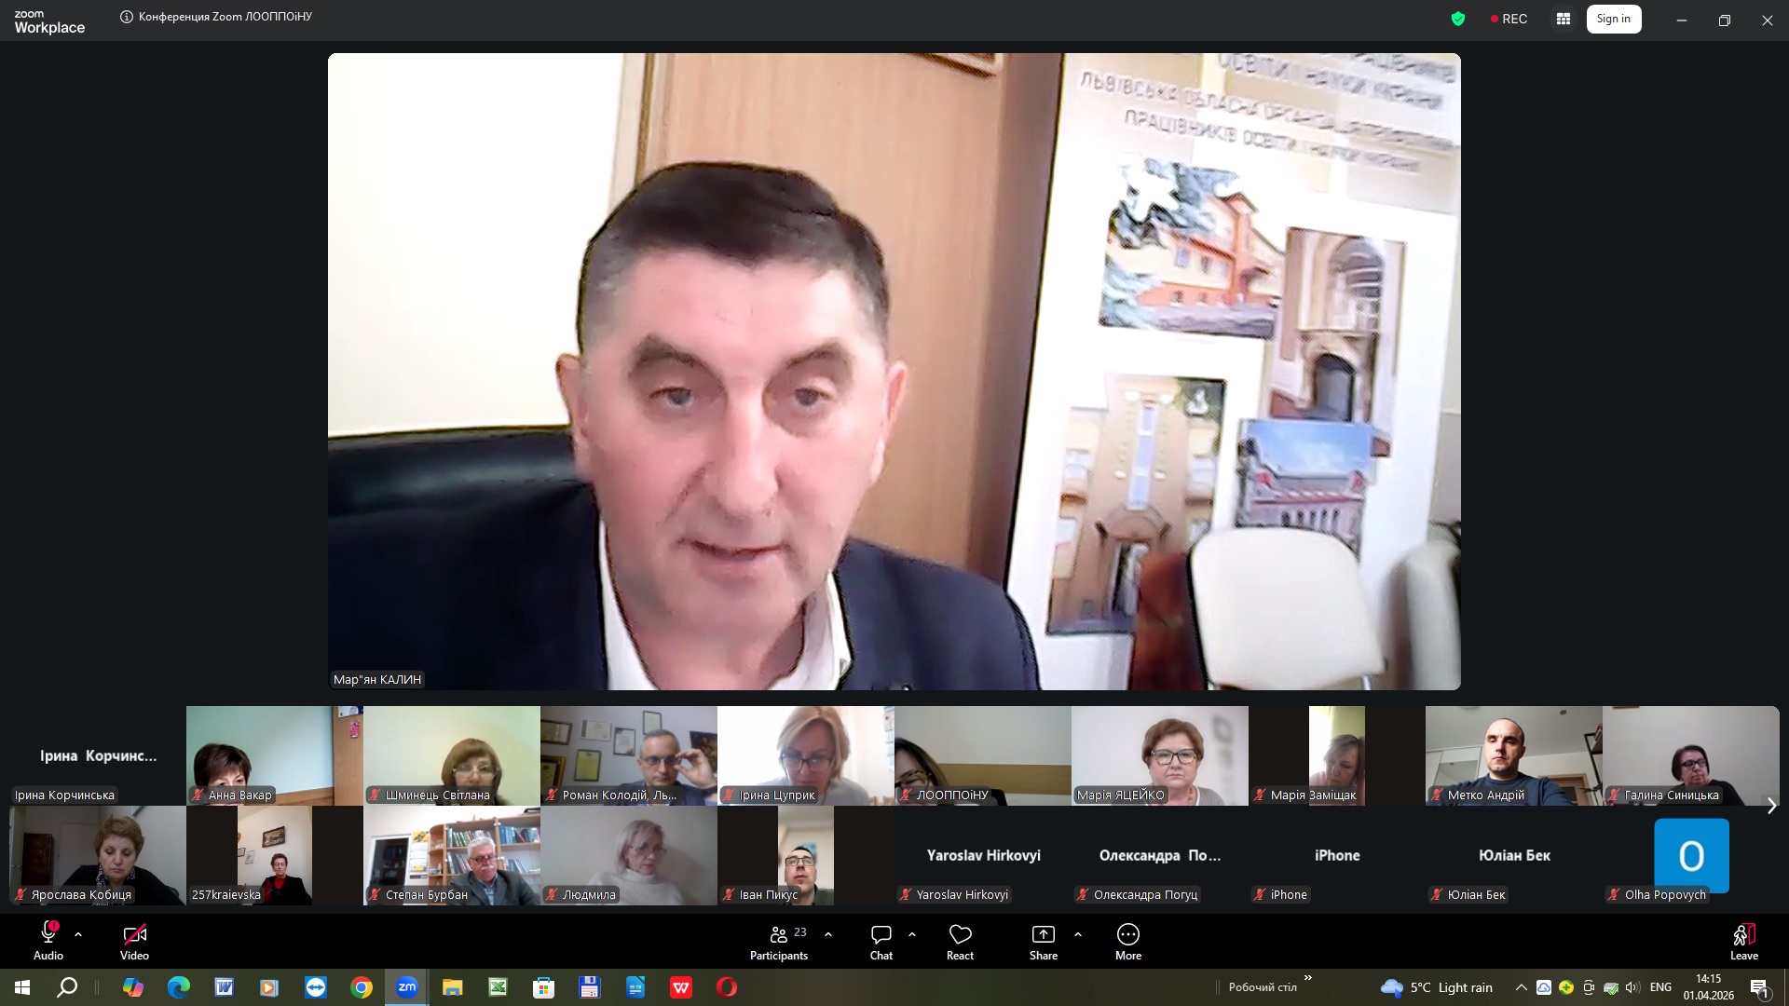Click the REC recording indicator

pyautogui.click(x=1509, y=19)
